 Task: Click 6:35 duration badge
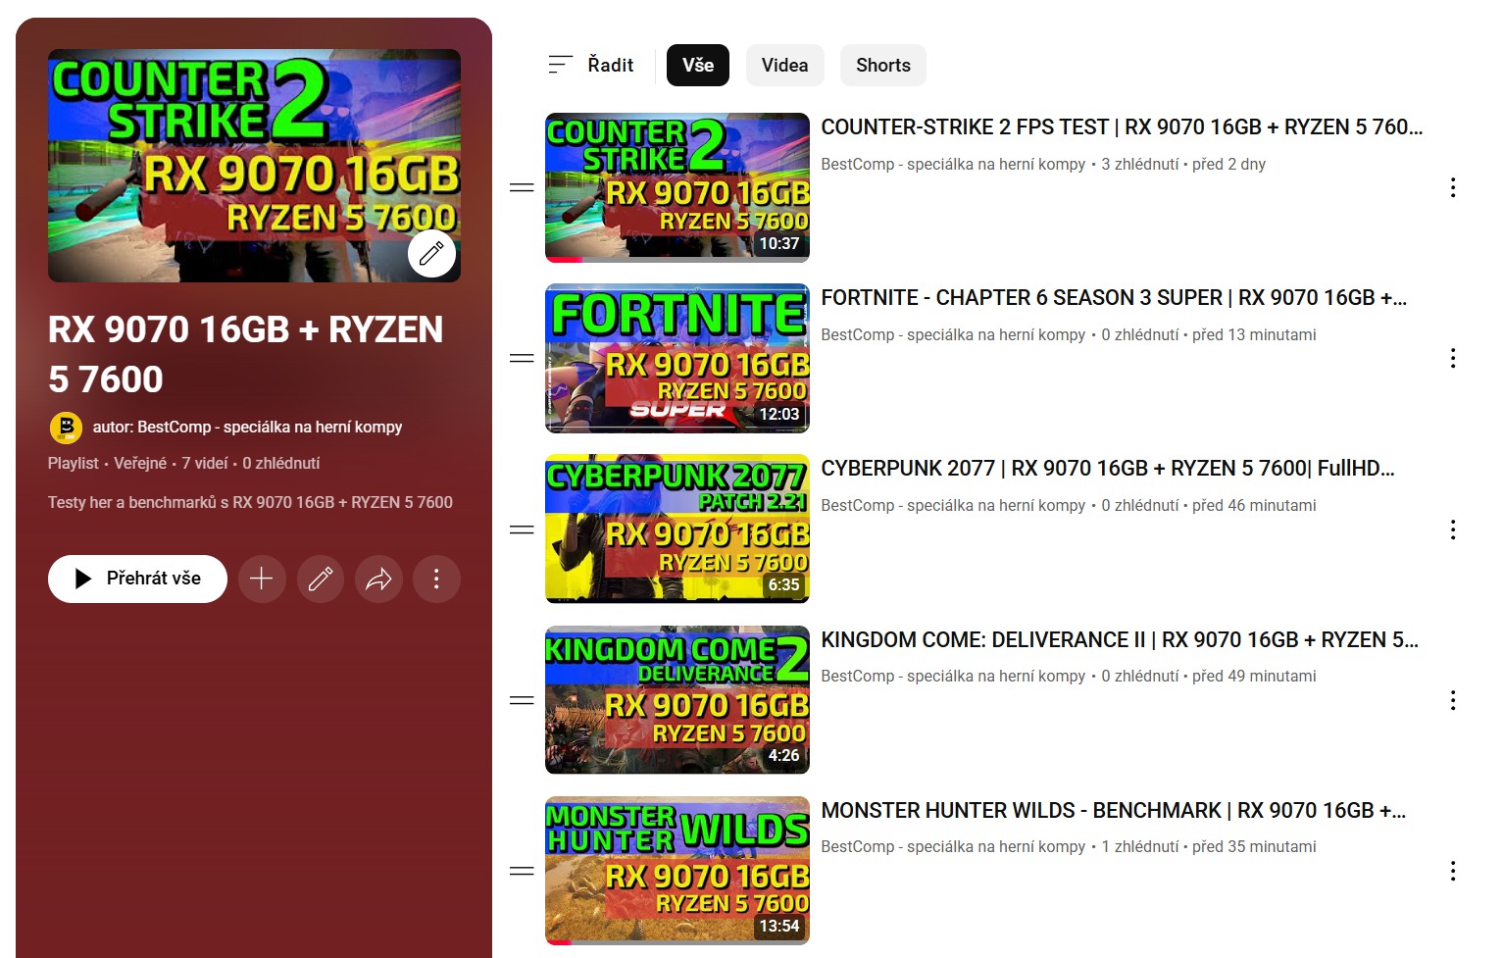783,584
